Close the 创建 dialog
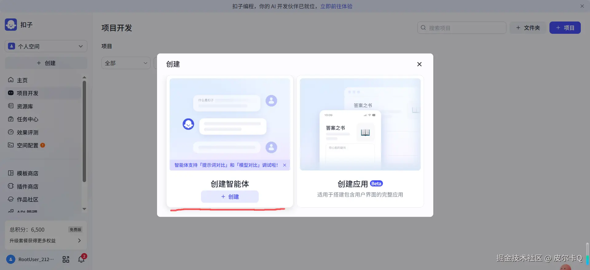590x270 pixels. (x=419, y=64)
